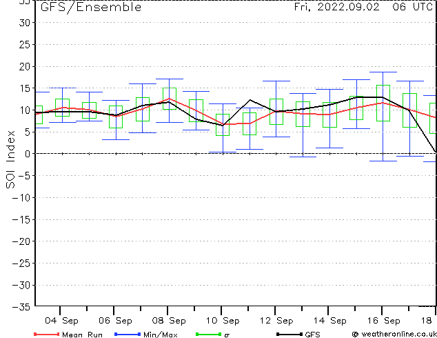Click the 'Mean Run' legend text
Viewport: 437px width, 338px height.
click(82, 335)
